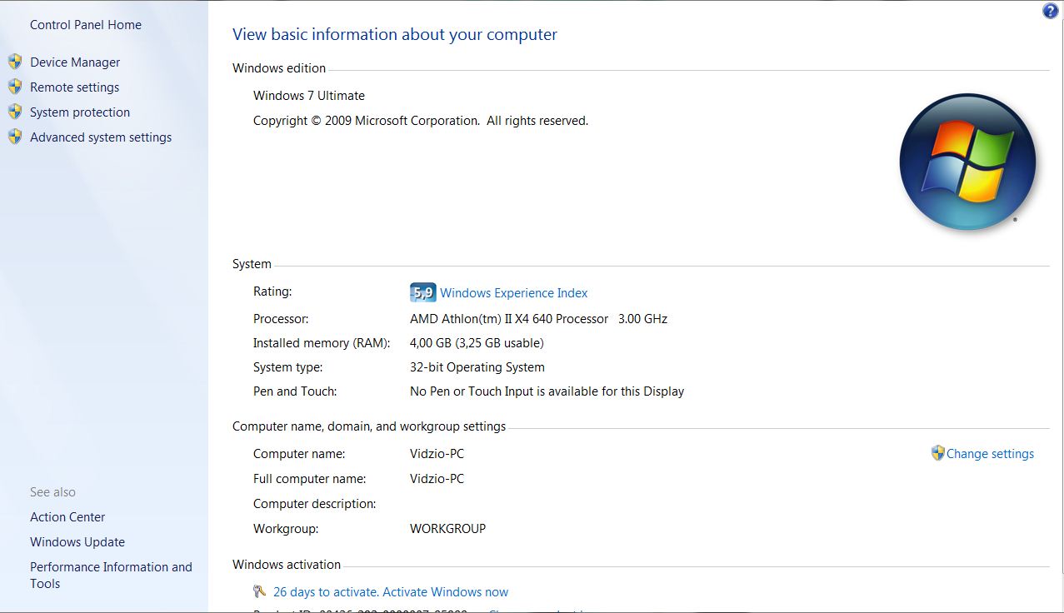Open Advanced system settings
1064x613 pixels.
101,137
